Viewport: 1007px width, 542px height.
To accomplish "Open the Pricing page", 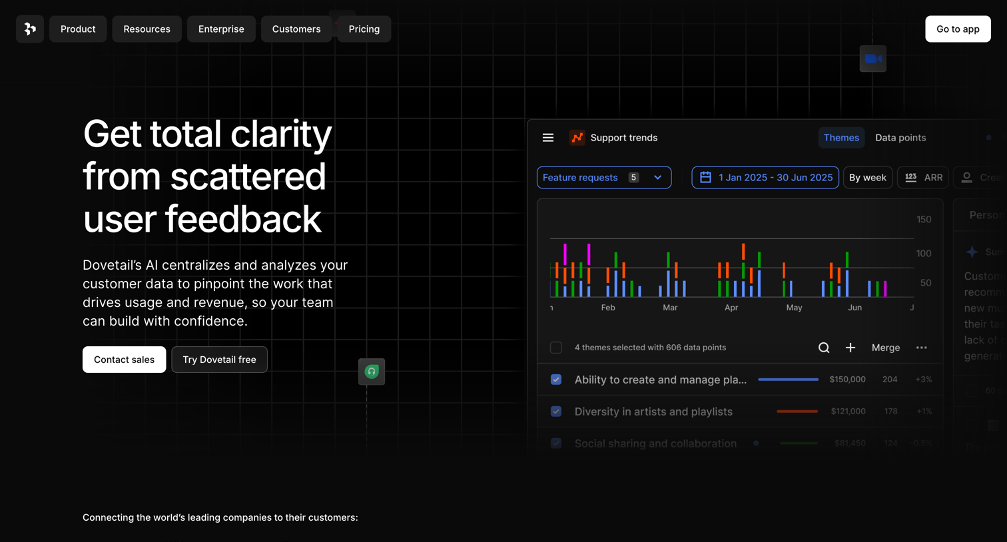I will [x=364, y=29].
